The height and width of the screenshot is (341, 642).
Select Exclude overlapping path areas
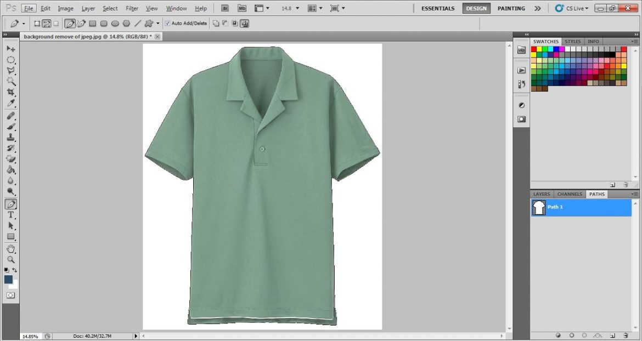point(244,24)
